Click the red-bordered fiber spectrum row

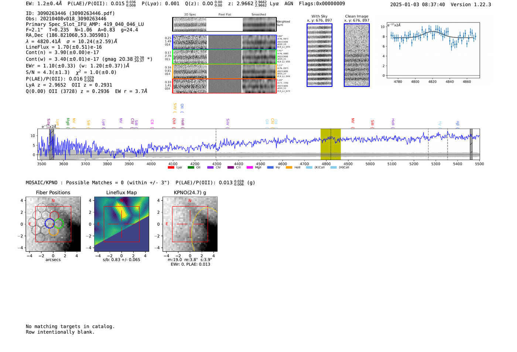point(224,86)
